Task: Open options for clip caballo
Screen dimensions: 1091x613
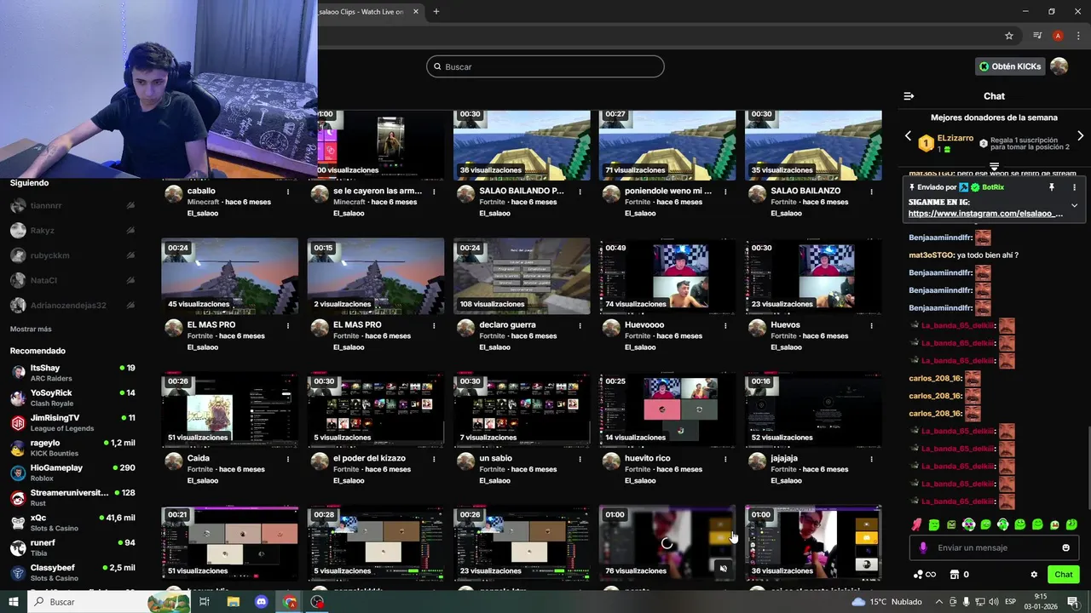Action: (x=288, y=192)
